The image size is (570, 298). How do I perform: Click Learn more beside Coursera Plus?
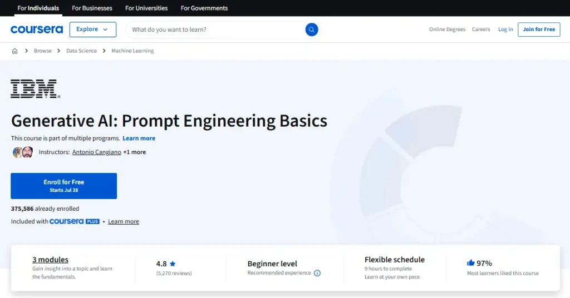coord(124,221)
